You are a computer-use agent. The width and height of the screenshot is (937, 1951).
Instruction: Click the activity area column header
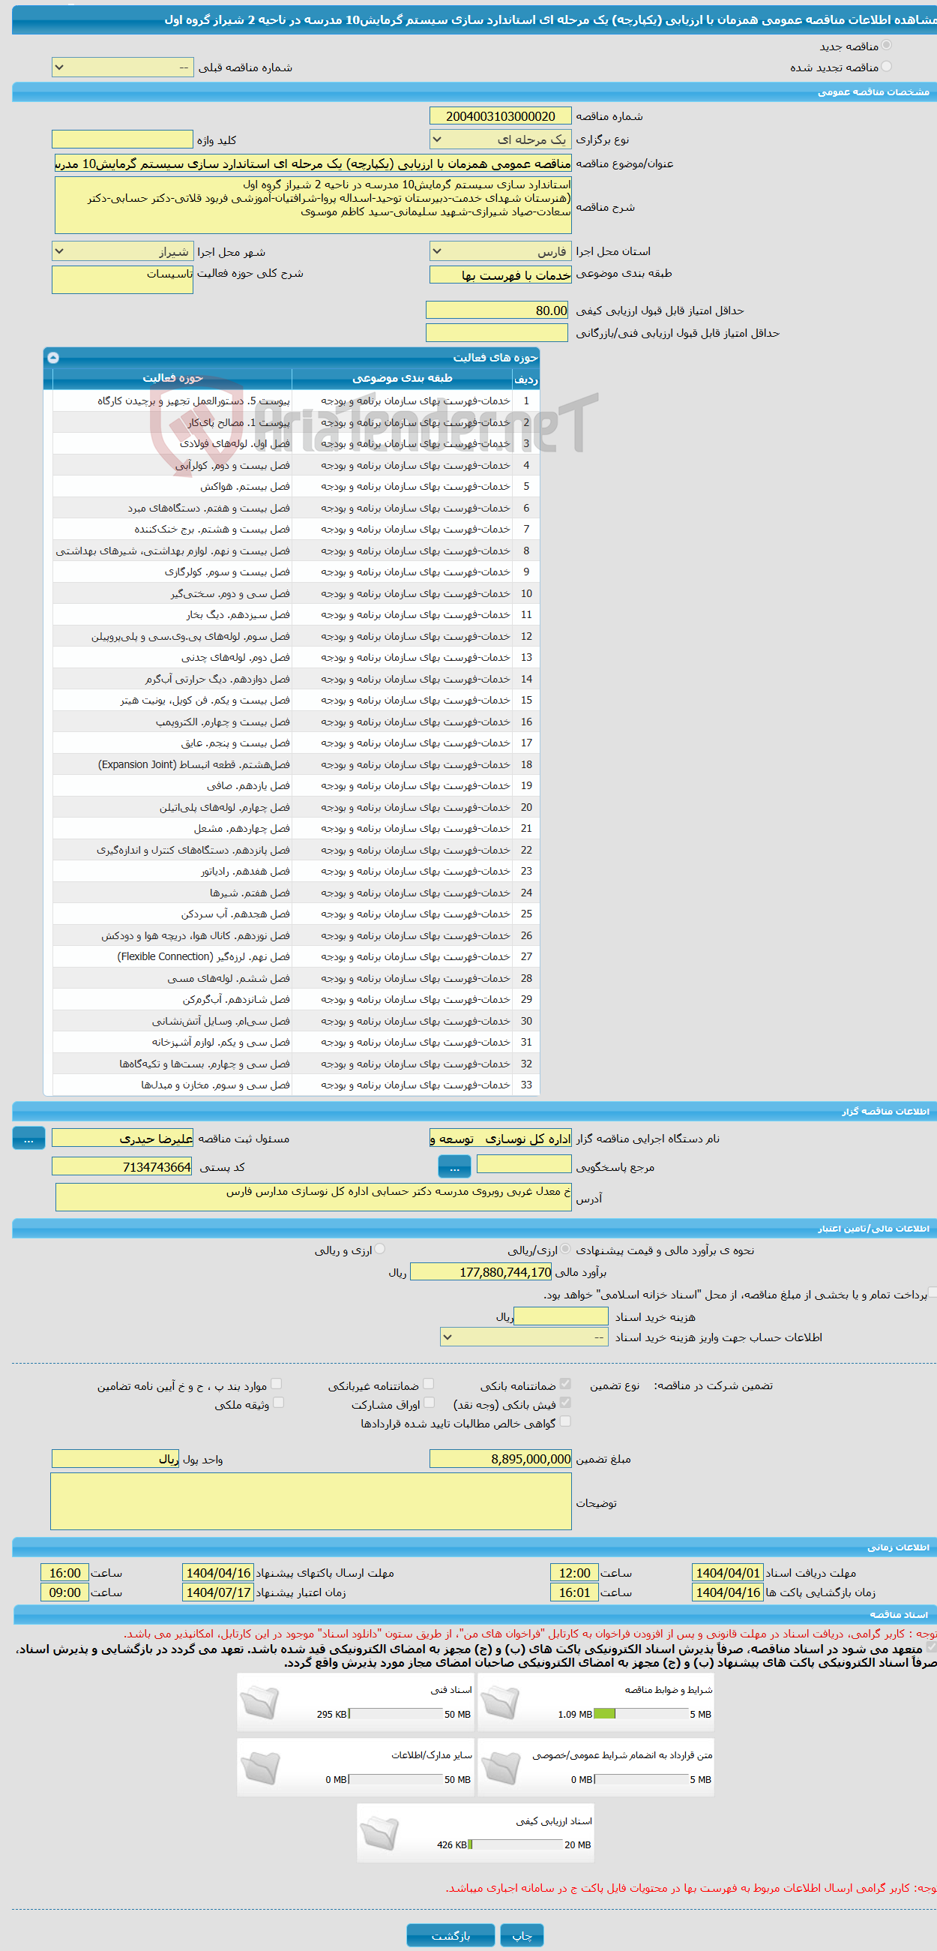pyautogui.click(x=172, y=379)
